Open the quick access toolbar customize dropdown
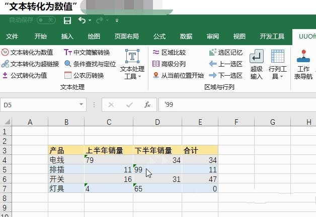This screenshot has height=217, width=316. (117, 21)
